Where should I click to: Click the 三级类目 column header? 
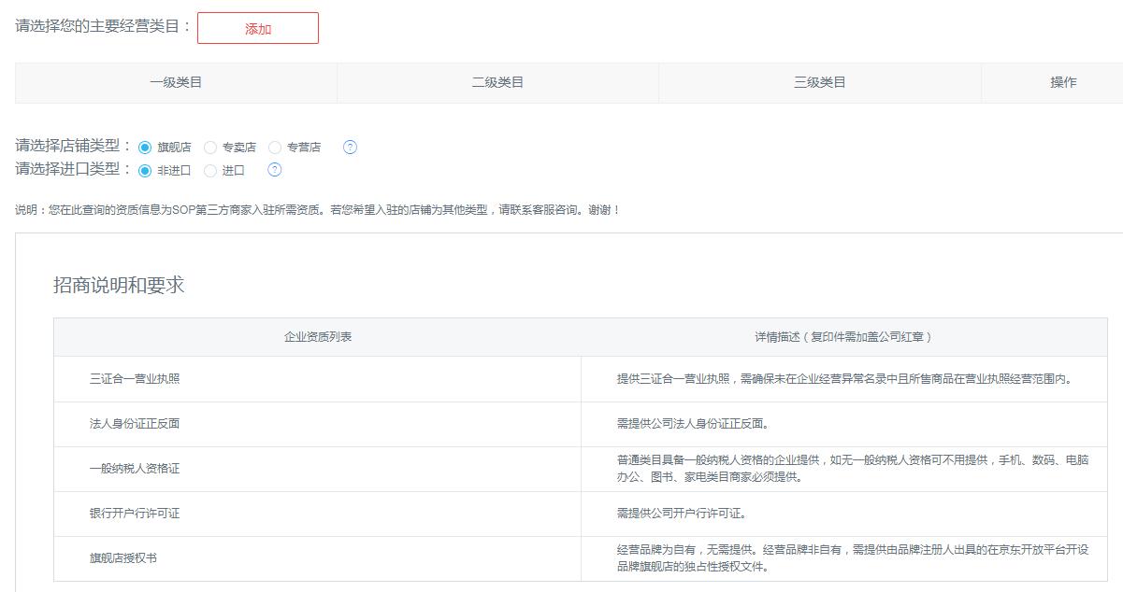point(819,82)
